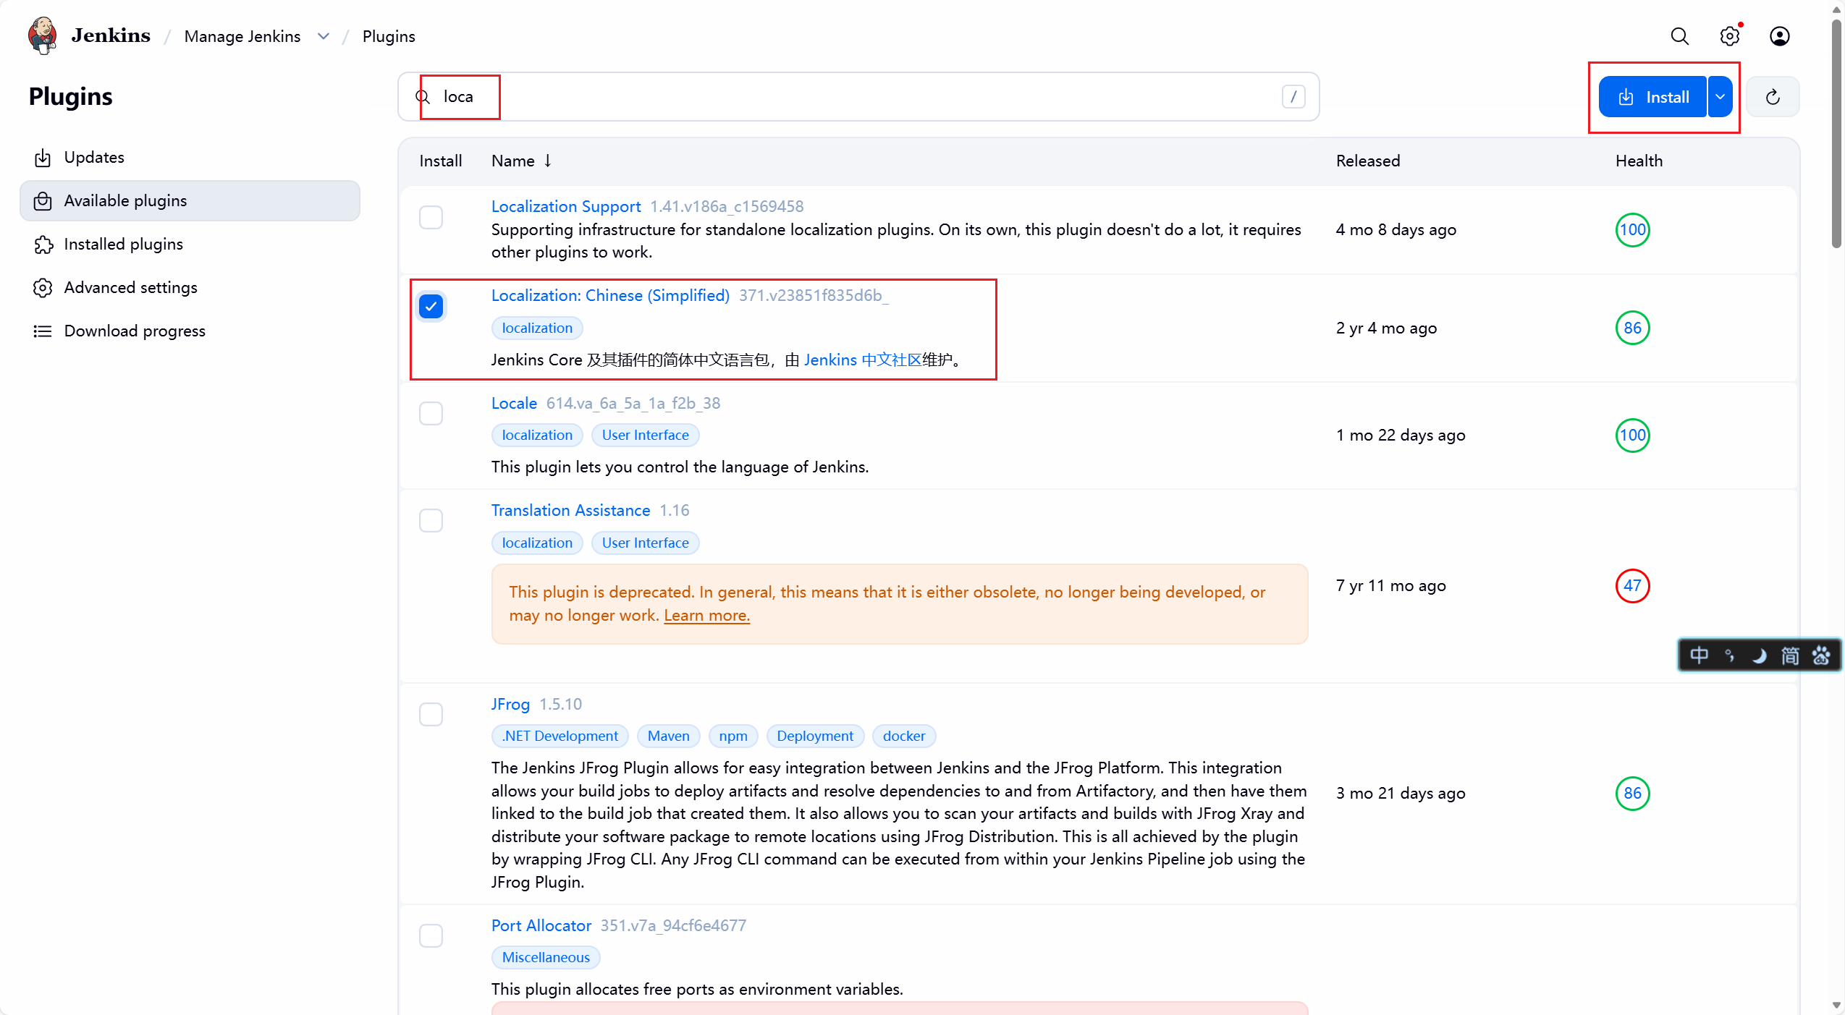Uncheck Localization: Chinese (Simplified) checkbox
This screenshot has height=1015, width=1845.
pos(431,307)
